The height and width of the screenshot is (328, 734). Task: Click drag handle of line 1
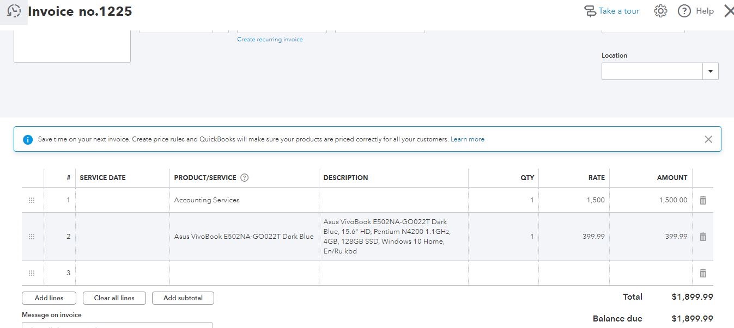click(x=32, y=200)
